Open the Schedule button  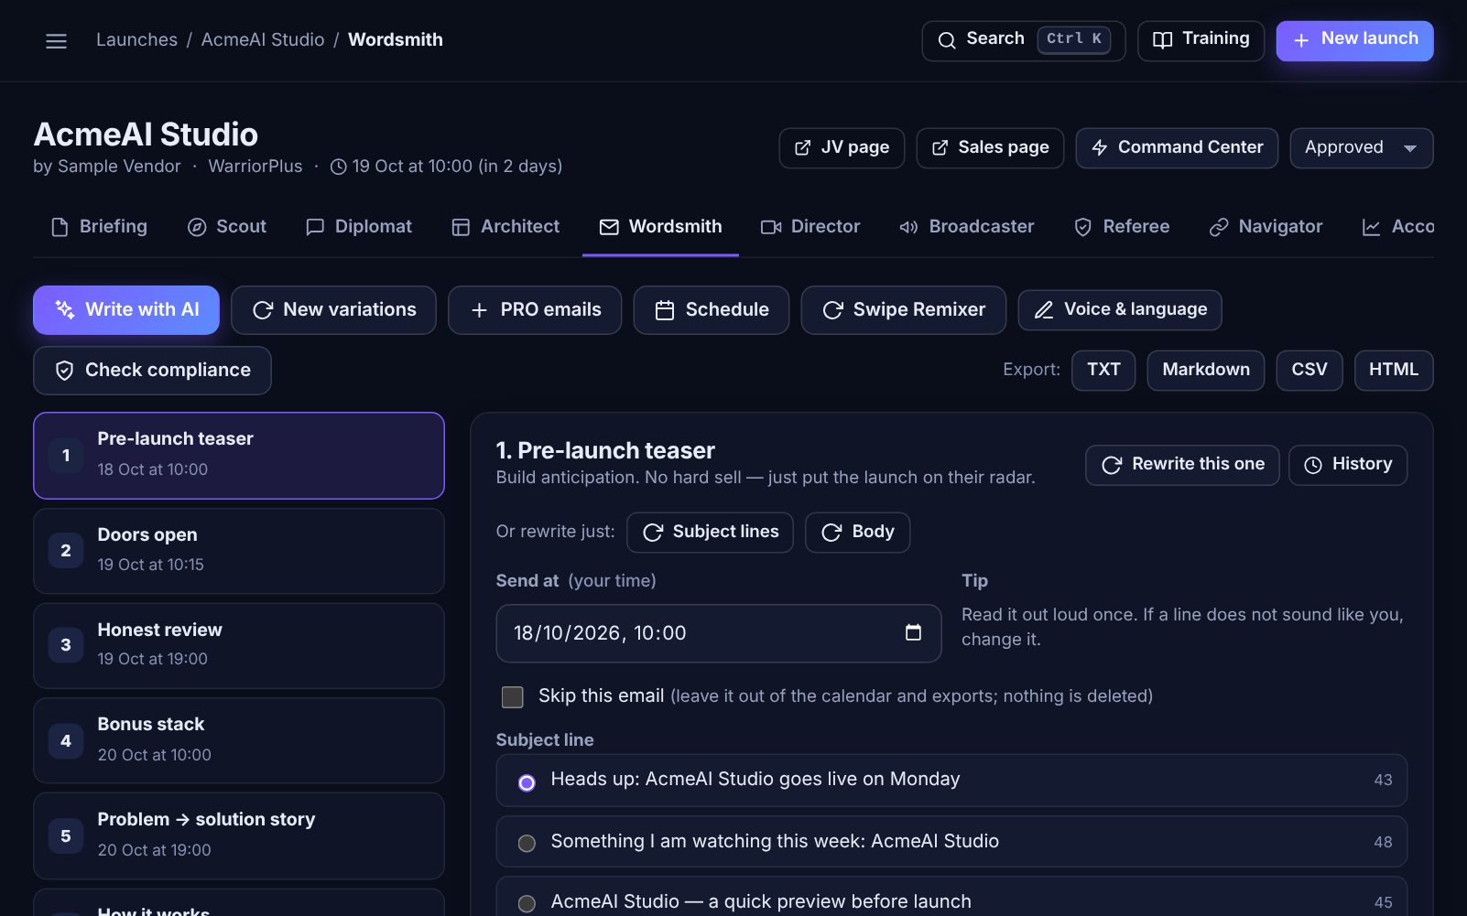tap(712, 310)
